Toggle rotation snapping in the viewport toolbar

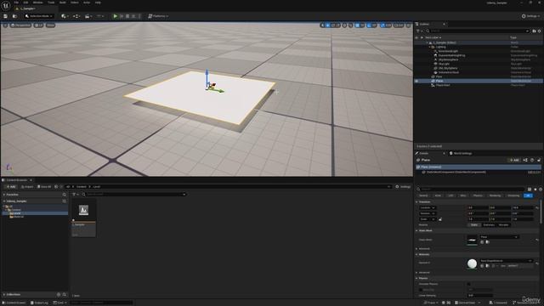point(369,25)
